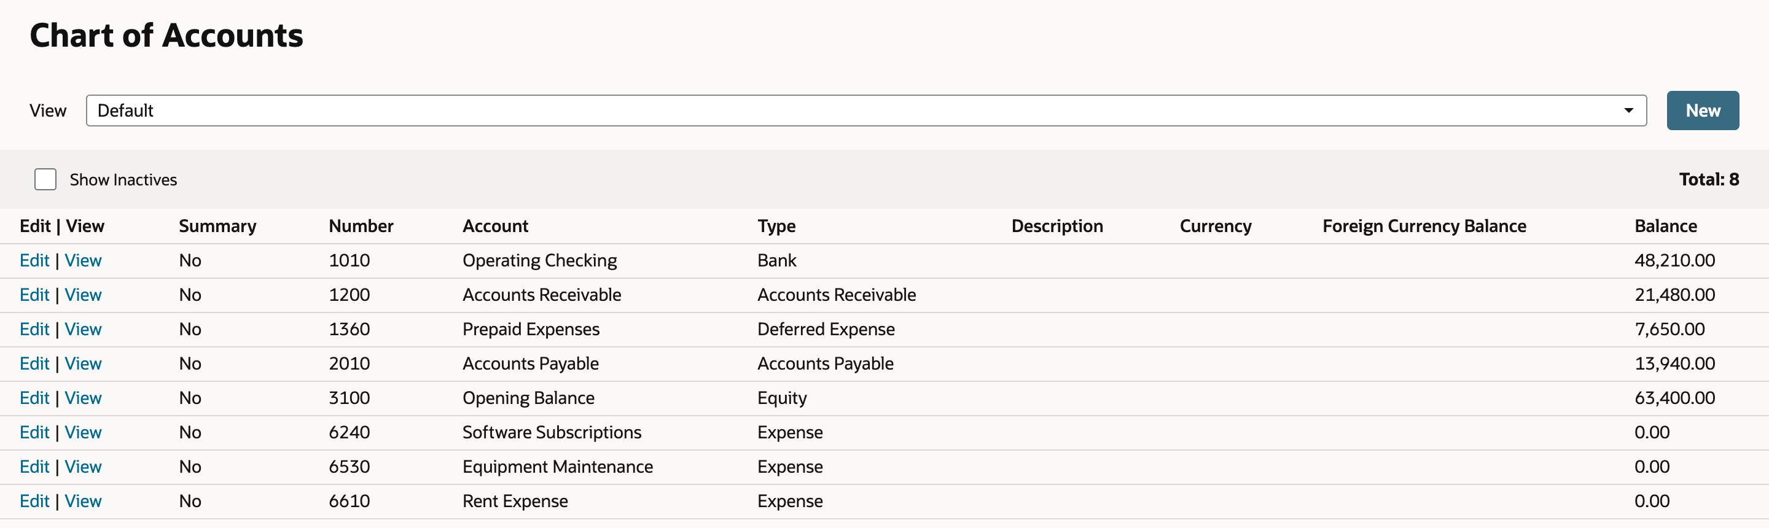The image size is (1769, 528).
Task: Edit the Rent Expense account
Action: pos(34,500)
